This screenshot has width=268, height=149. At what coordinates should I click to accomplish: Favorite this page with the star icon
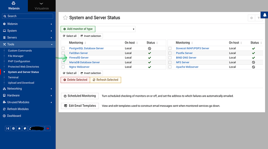(65, 17)
